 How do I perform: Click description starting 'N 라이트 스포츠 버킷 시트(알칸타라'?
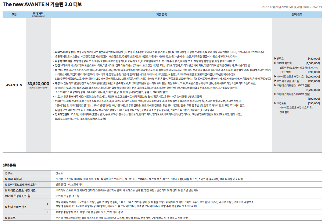(127, 190)
